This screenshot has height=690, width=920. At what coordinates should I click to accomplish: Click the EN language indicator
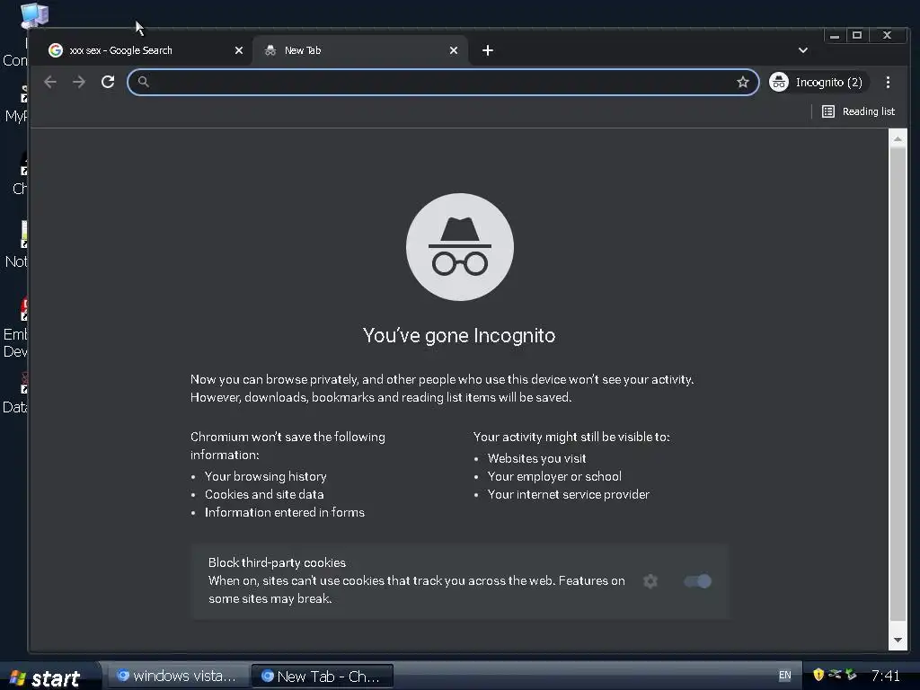click(x=784, y=676)
